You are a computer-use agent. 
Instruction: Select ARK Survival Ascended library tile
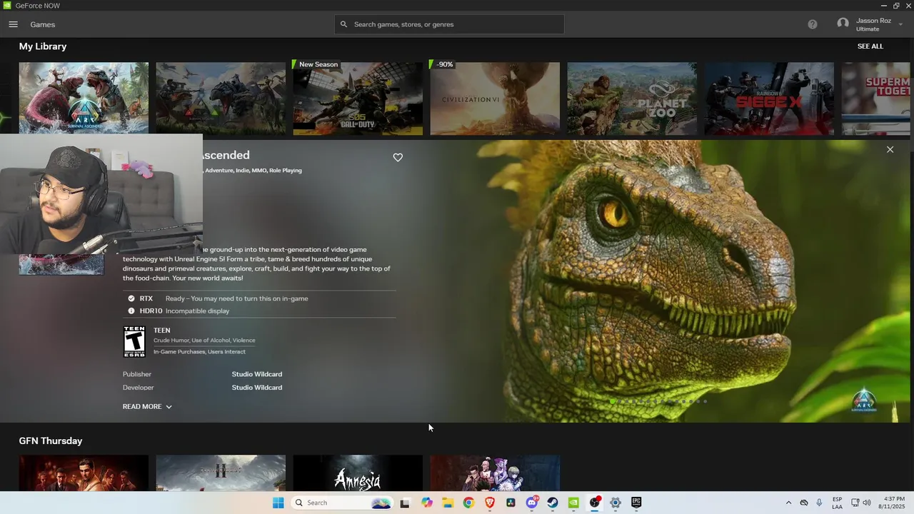(x=84, y=98)
